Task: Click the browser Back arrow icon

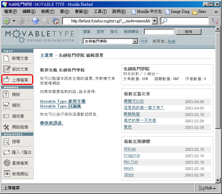Action: [6, 21]
